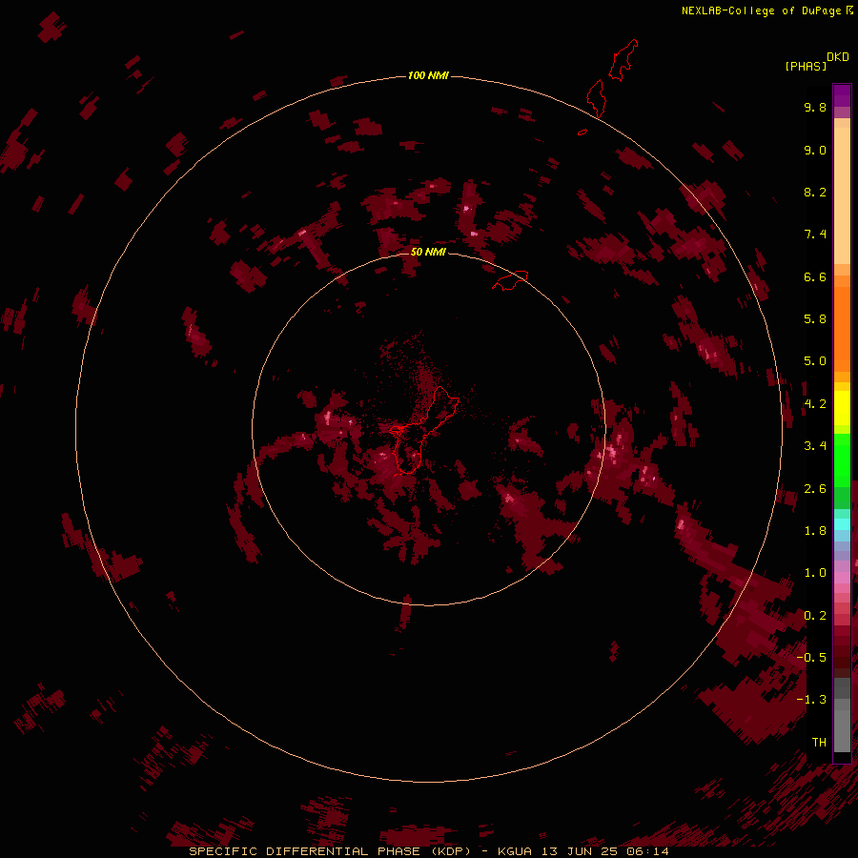858x858 pixels.
Task: Click the 0.2 value on color scale
Action: [x=815, y=616]
